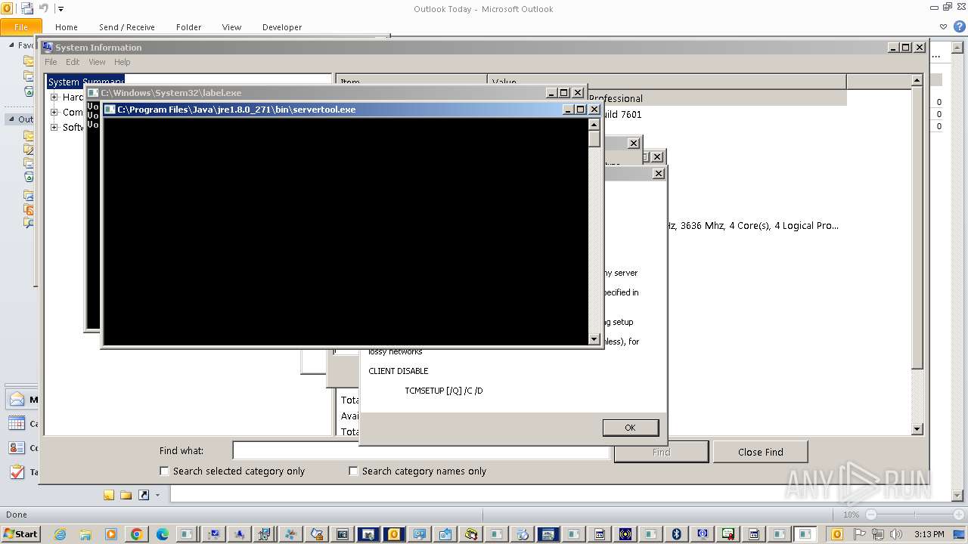968x544 pixels.
Task: Open Bluetooth taskbar window
Action: [x=677, y=534]
